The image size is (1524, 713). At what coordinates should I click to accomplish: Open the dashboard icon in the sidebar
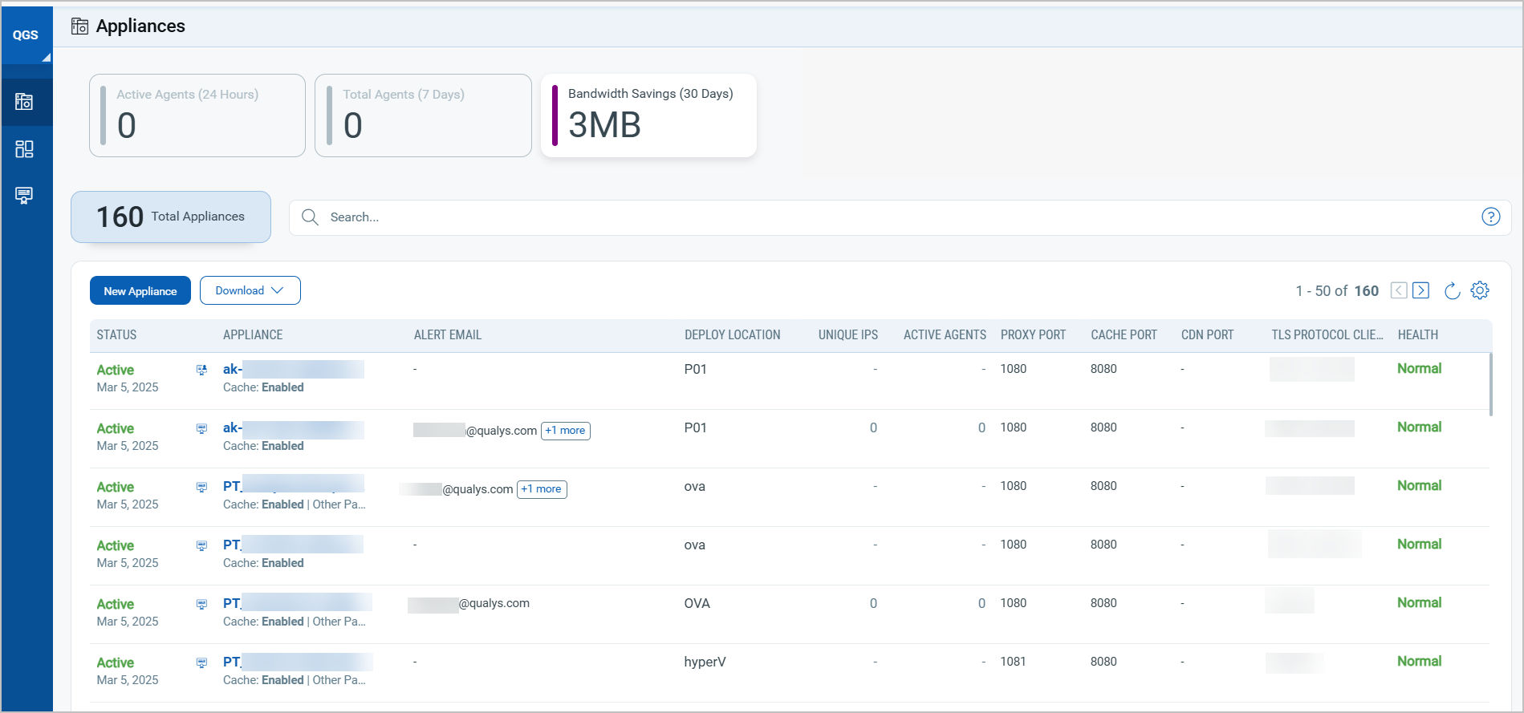(x=24, y=149)
